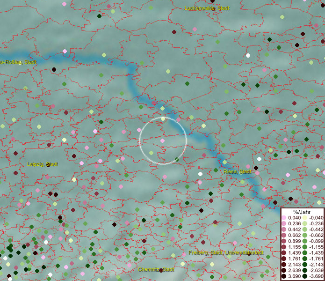This screenshot has height=281, width=325.
Task: Click the dark green point on the circle's lower-right edge
Action: point(177,159)
